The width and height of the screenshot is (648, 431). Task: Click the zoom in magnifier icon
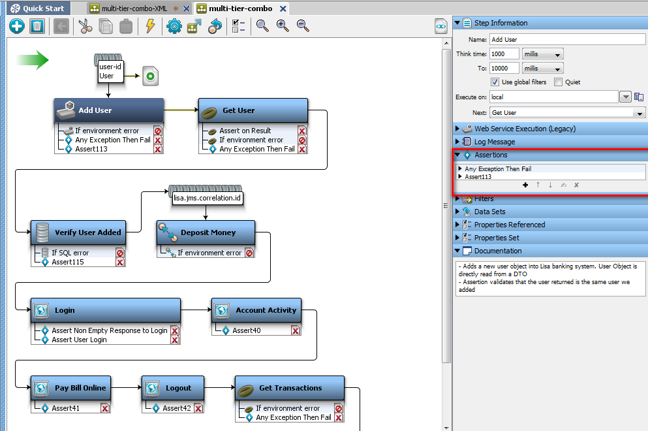(283, 25)
